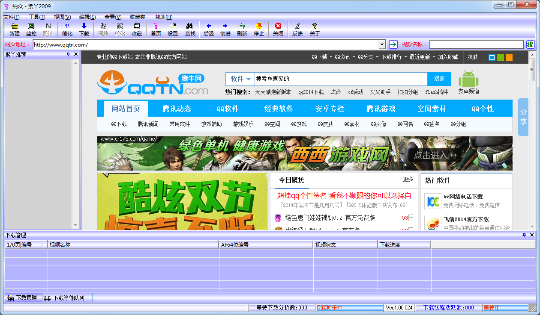540x315 pixels.
Task: Open the 编辑(E) menu
Action: 87,17
